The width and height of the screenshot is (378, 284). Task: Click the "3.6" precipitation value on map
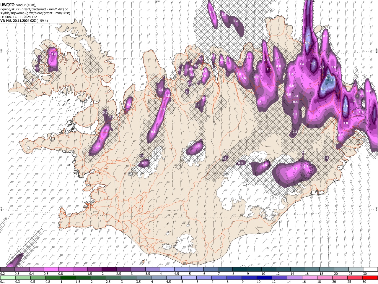tap(322, 67)
